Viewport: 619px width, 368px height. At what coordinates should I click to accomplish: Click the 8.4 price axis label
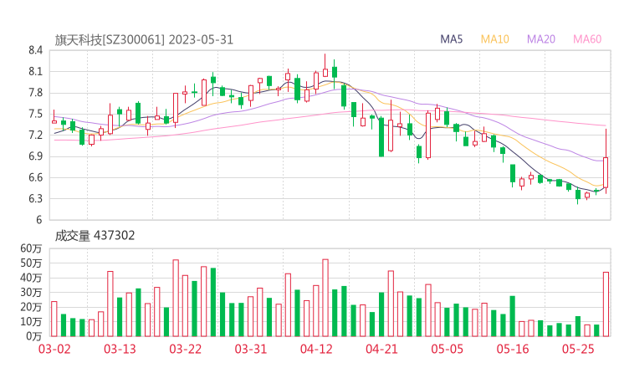point(35,50)
